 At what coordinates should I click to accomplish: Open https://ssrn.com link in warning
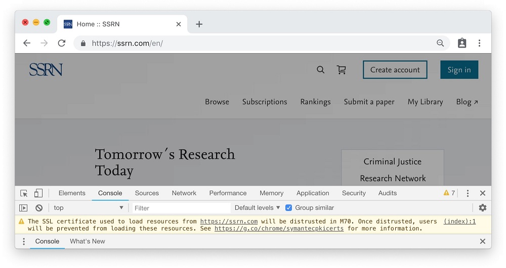pyautogui.click(x=229, y=221)
